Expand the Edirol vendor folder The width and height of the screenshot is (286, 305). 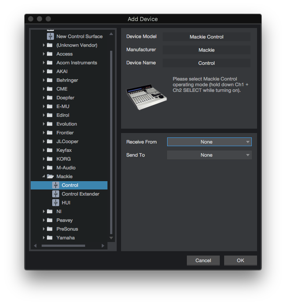(x=44, y=115)
